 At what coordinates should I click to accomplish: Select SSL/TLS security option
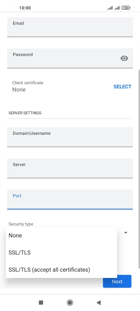tap(62, 252)
